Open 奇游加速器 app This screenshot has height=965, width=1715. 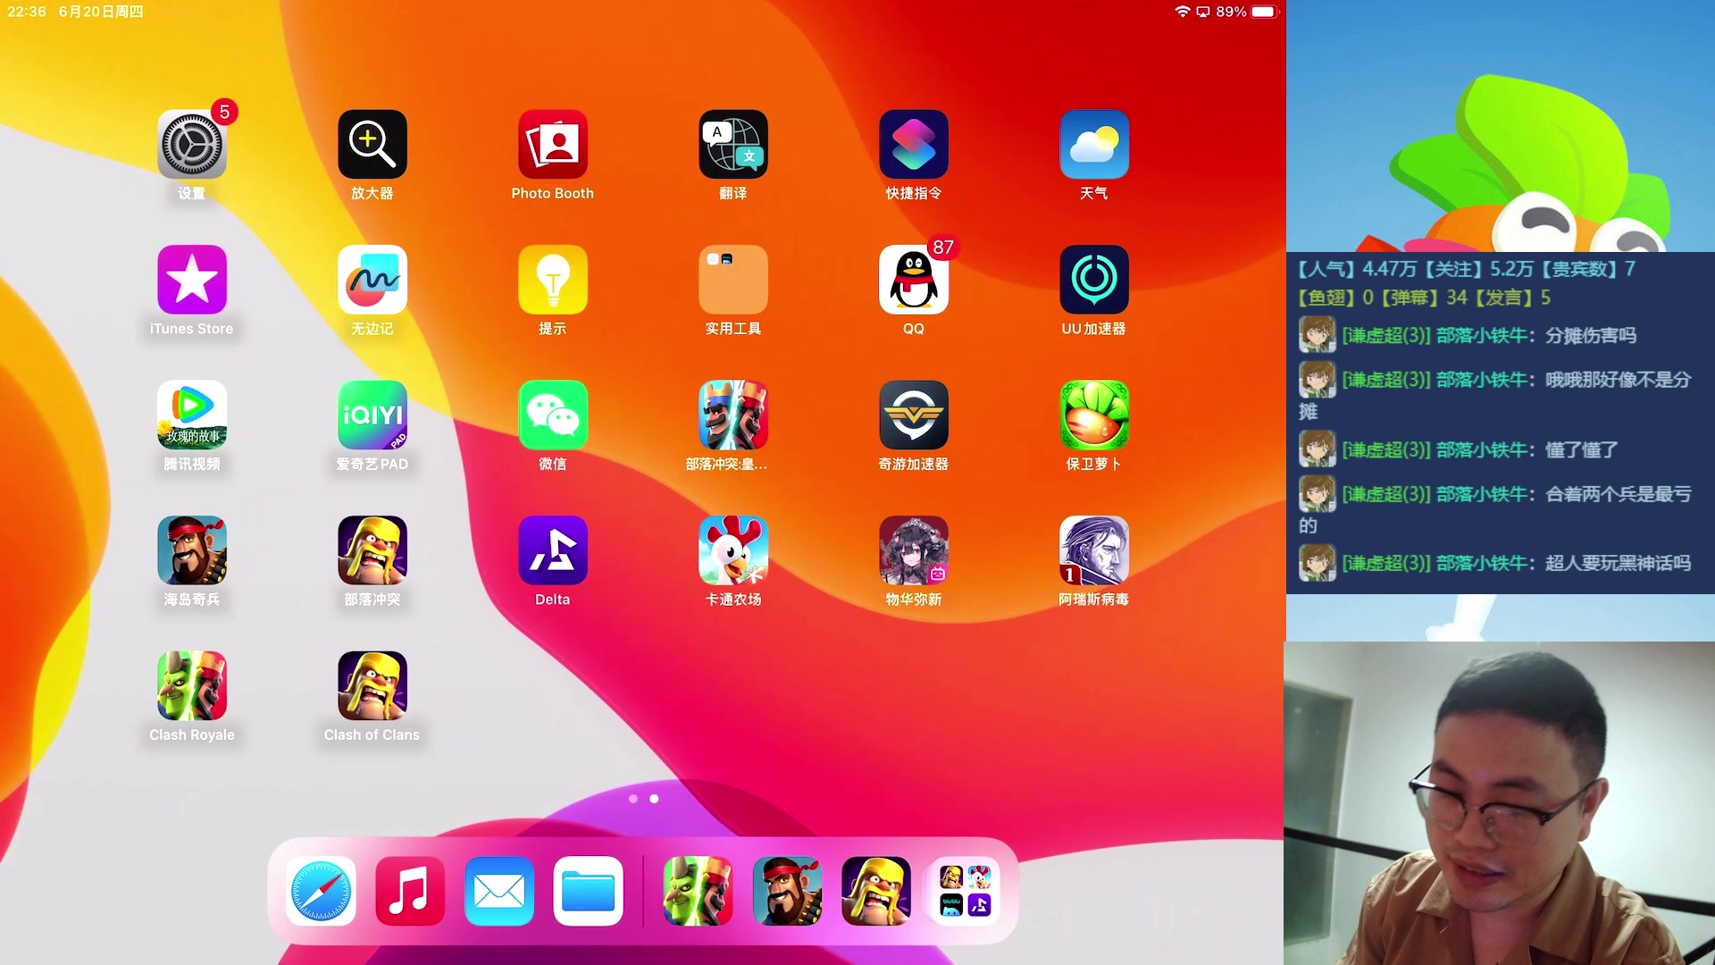click(914, 415)
